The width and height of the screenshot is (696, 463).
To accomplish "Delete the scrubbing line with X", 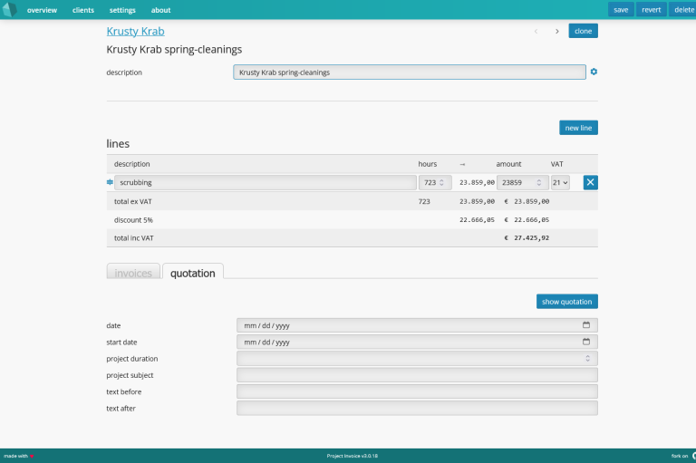I will [x=590, y=182].
